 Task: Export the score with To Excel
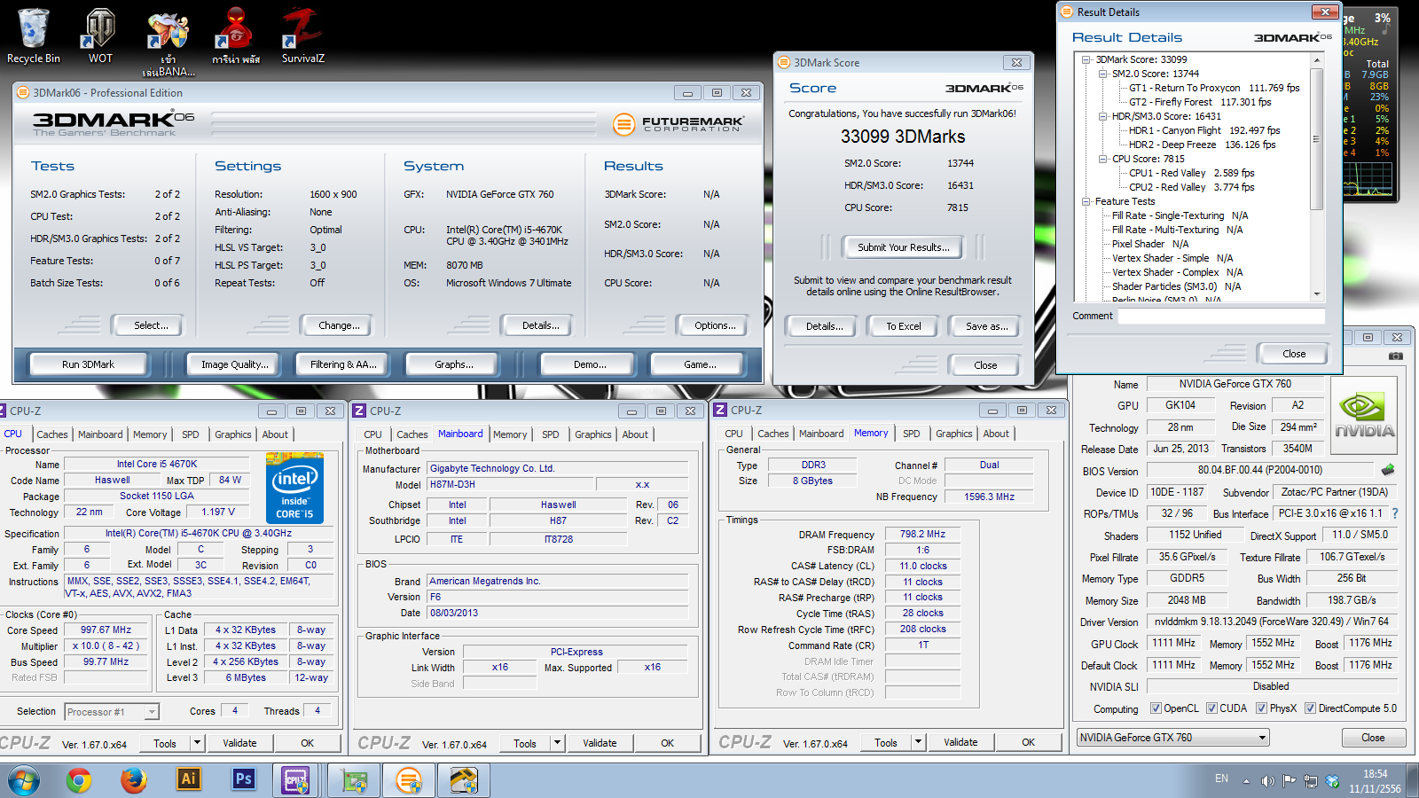click(x=904, y=326)
